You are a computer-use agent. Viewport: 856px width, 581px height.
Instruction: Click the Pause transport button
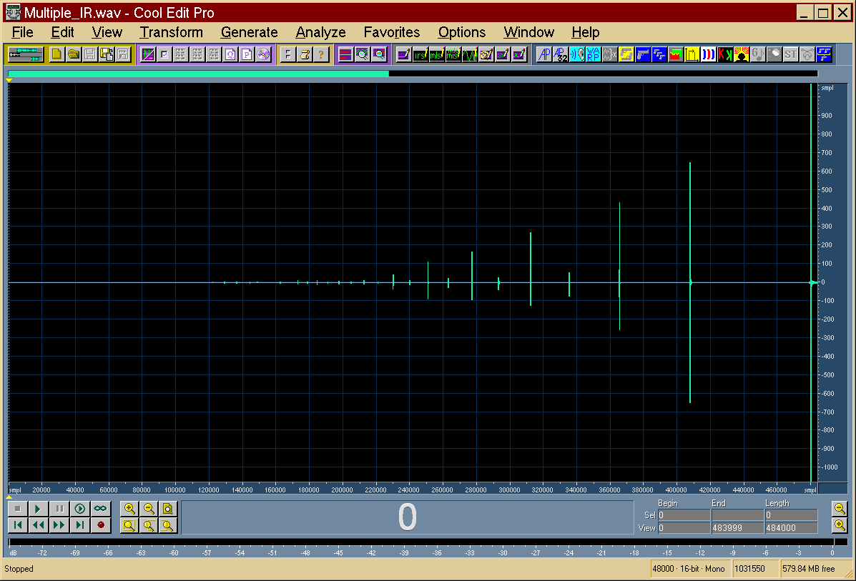pos(59,508)
